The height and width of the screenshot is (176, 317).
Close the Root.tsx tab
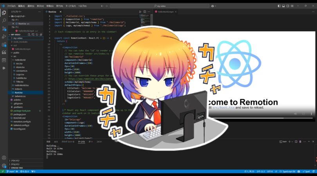(x=60, y=12)
